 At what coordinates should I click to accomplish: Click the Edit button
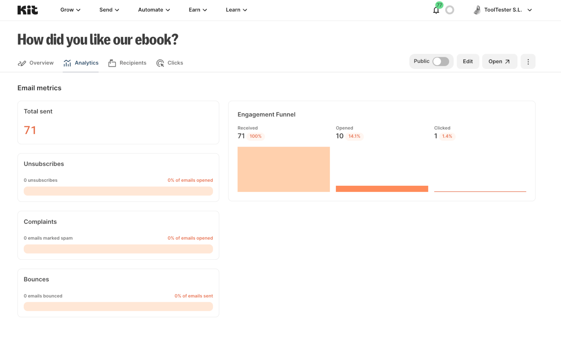468,61
